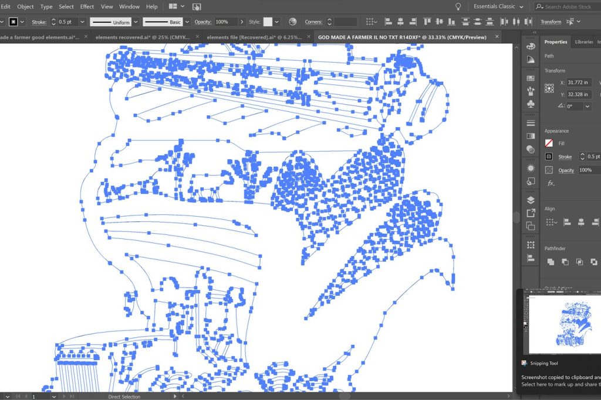Click the Transform link in control bar
This screenshot has height=400, width=601.
point(551,22)
